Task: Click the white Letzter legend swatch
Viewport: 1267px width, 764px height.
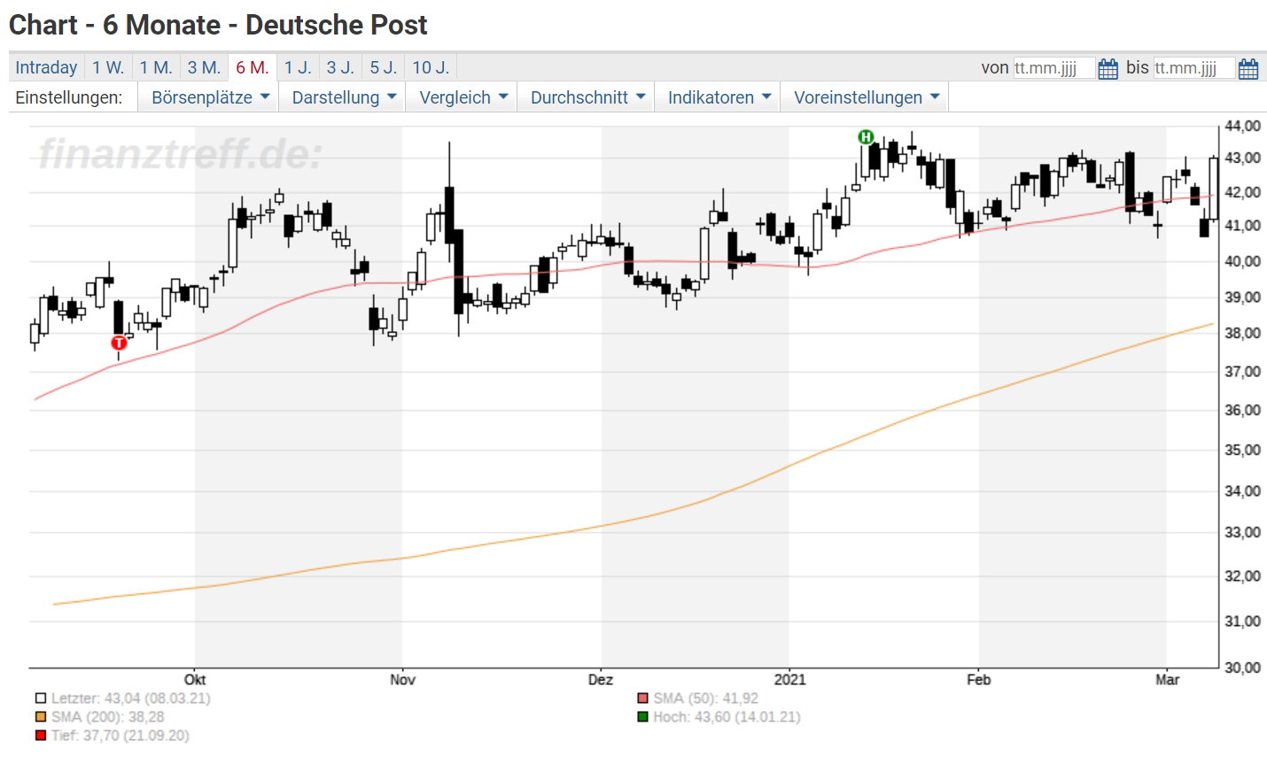Action: click(x=41, y=698)
